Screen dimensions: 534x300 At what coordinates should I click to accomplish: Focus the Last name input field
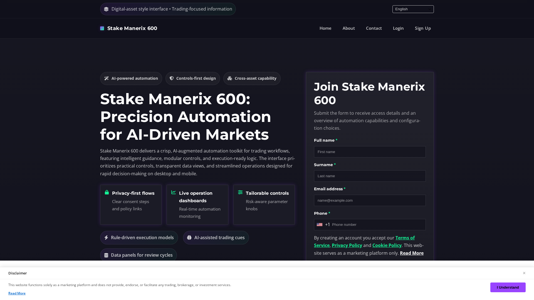[x=370, y=176]
